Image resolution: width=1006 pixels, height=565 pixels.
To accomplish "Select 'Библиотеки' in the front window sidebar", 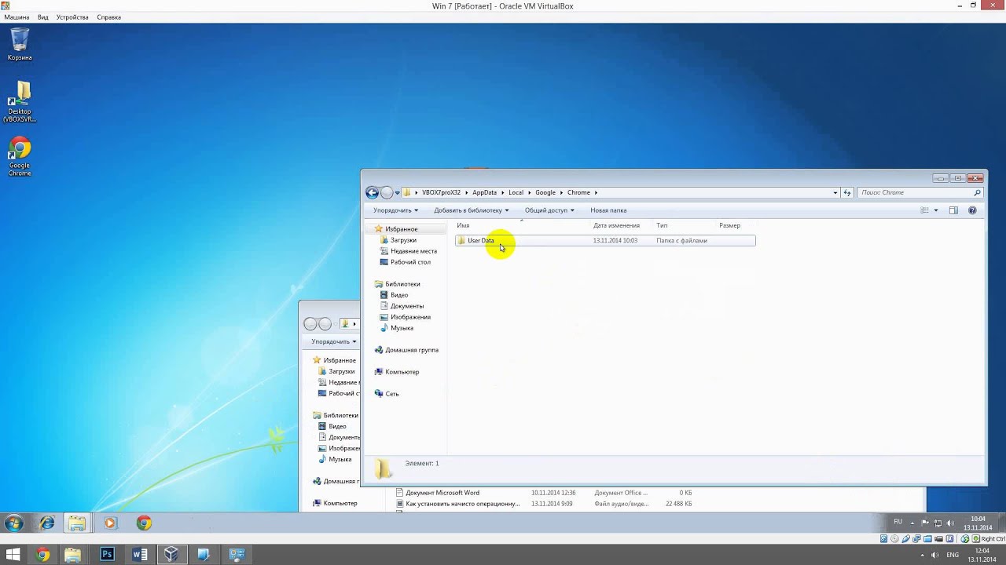I will coord(402,284).
